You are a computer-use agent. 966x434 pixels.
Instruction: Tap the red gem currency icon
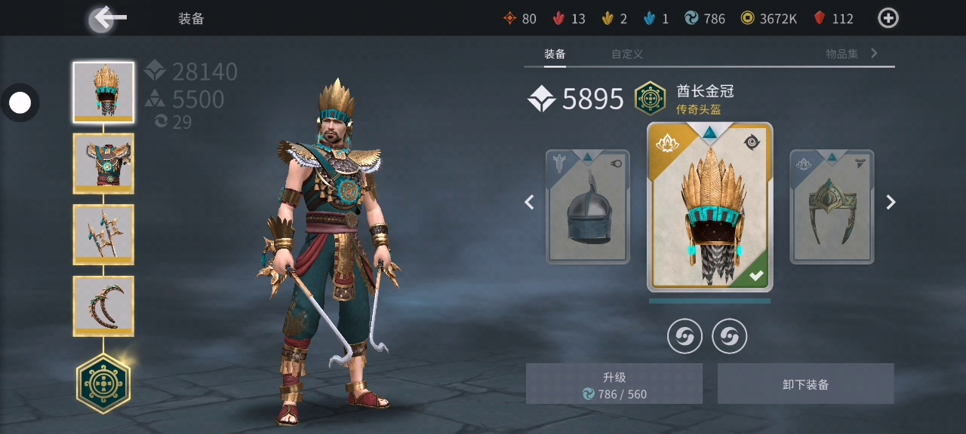click(820, 18)
